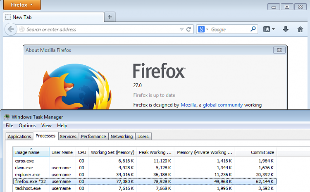
Task: Click the back arrow navigation button
Action: coord(11,29)
